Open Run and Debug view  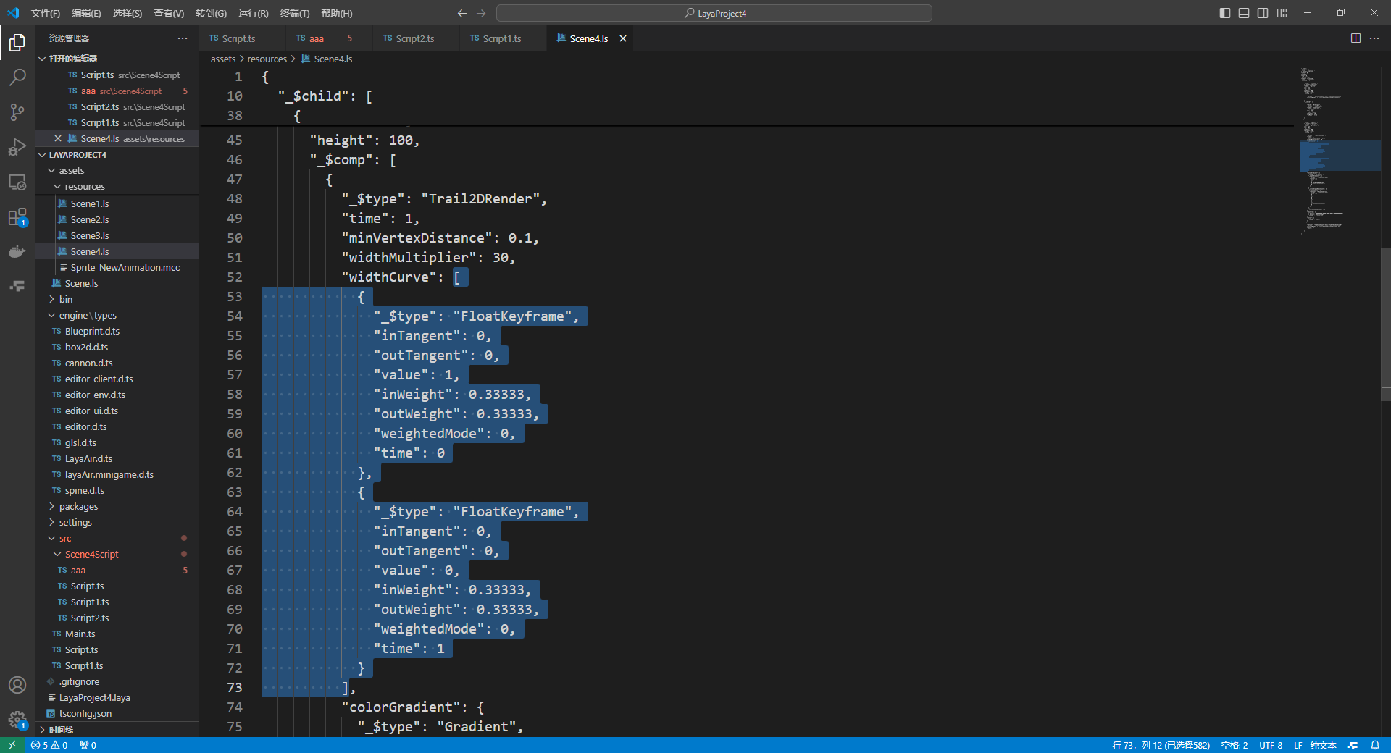tap(17, 147)
